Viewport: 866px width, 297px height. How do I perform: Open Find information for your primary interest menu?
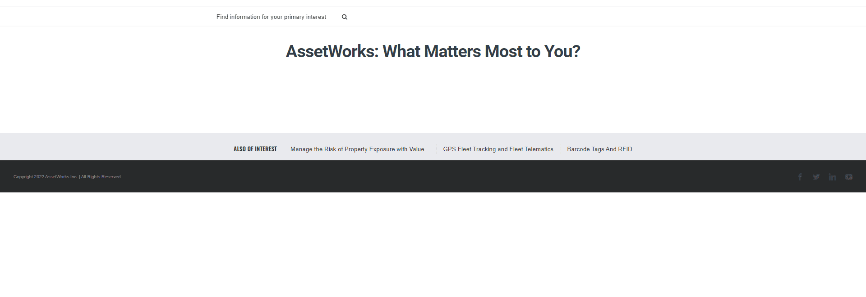(x=271, y=17)
